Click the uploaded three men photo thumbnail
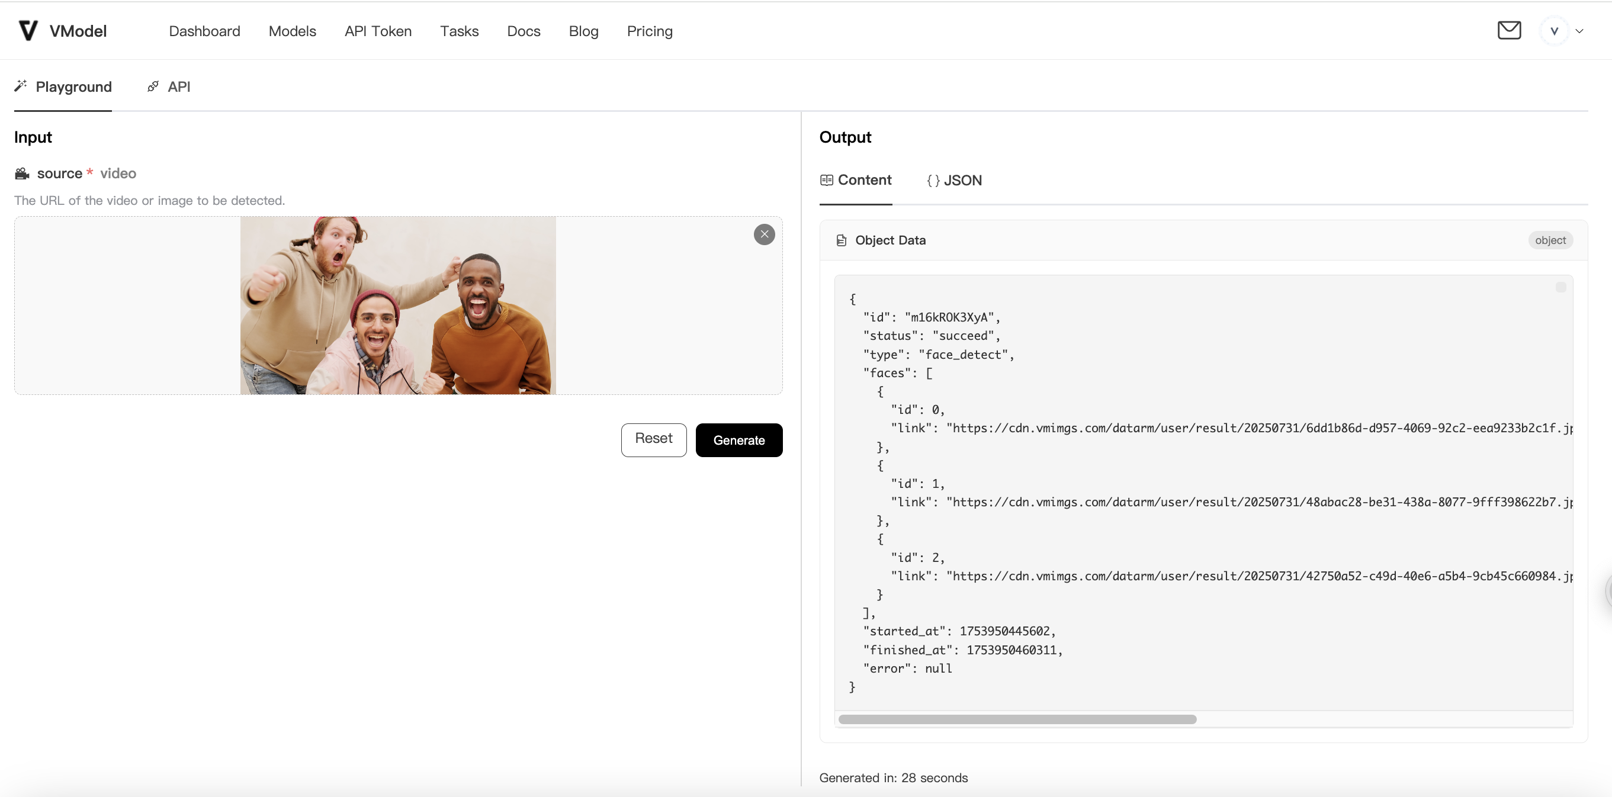 [397, 306]
